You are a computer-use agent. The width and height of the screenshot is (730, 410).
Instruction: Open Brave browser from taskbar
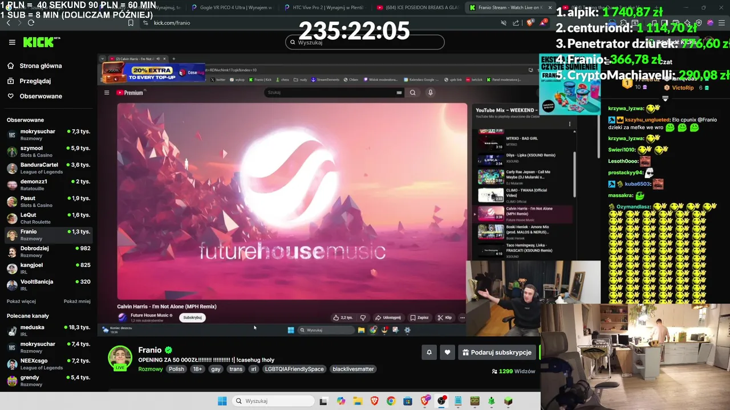[x=374, y=401]
